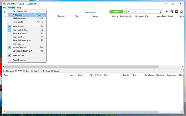Uncheck Show Toolbar option
186x116 pixels.
pyautogui.click(x=27, y=26)
